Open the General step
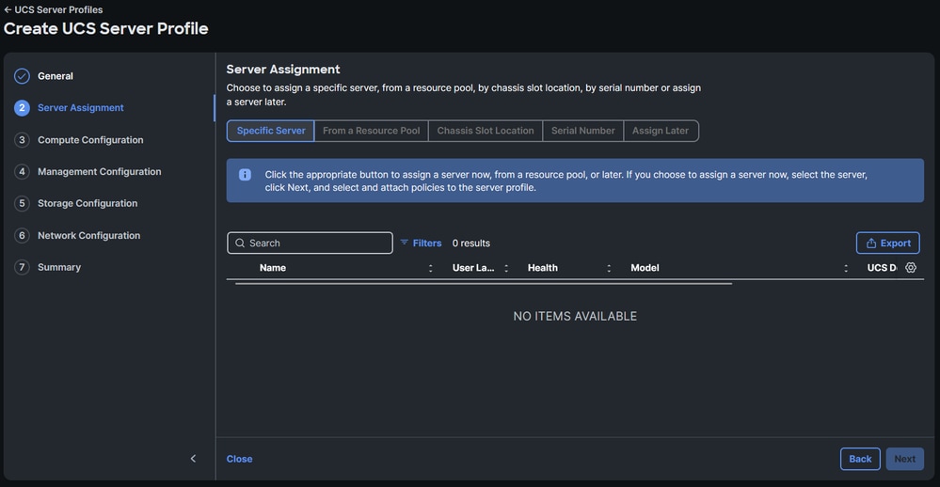This screenshot has height=487, width=940. click(56, 76)
